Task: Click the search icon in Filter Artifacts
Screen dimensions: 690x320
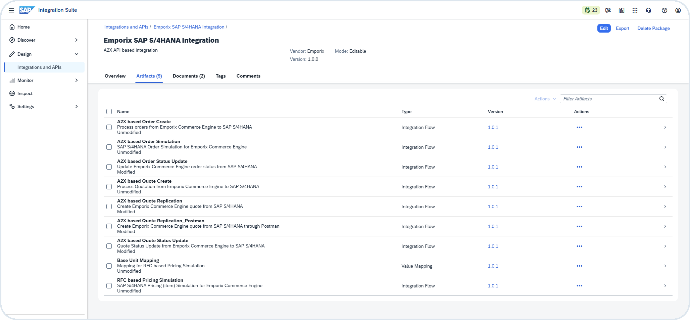Action: pyautogui.click(x=662, y=99)
